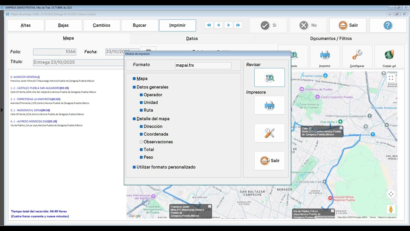Select stop 3. 1 - RADIOMOVIL DIPSA
410x231 pixels.
click(x=30, y=110)
